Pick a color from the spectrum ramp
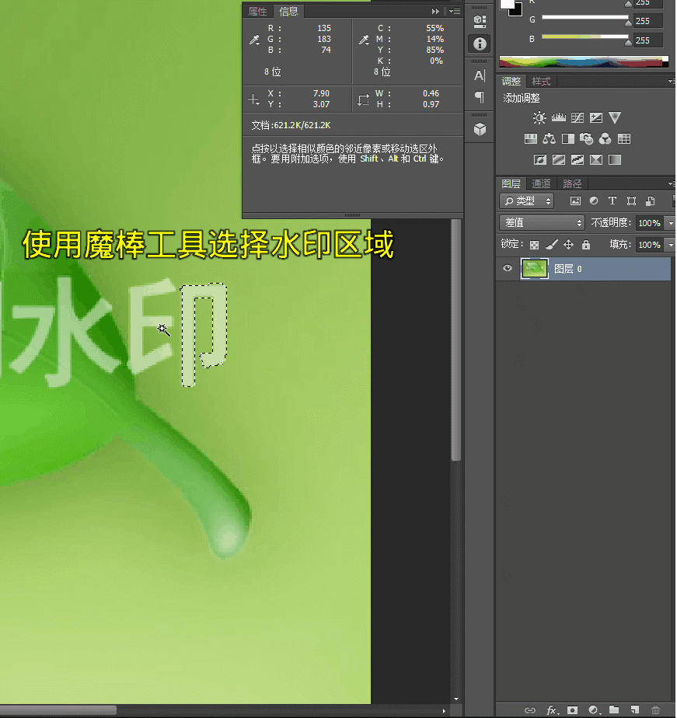The image size is (677, 718). (583, 61)
